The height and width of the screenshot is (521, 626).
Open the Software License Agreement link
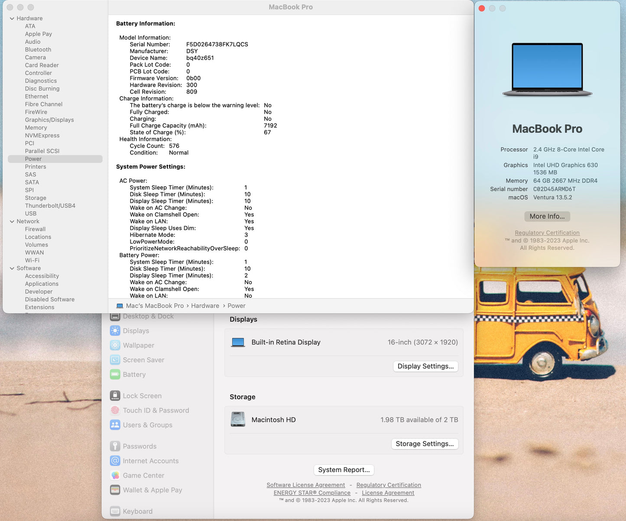coord(305,485)
